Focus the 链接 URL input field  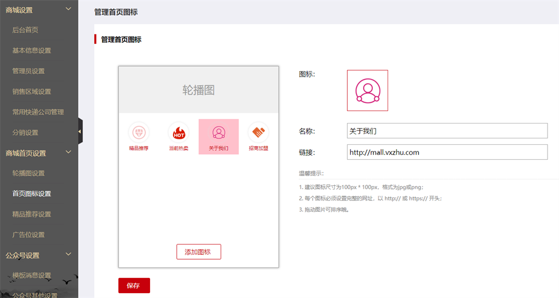click(447, 153)
